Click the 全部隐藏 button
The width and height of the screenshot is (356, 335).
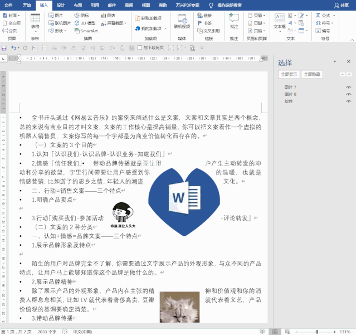click(312, 74)
